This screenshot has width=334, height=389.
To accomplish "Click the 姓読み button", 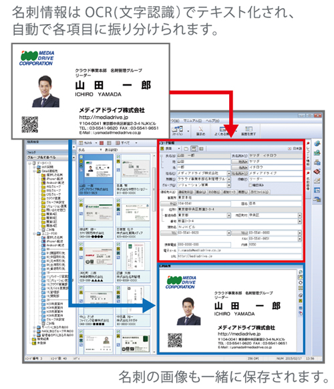I will tap(240, 162).
